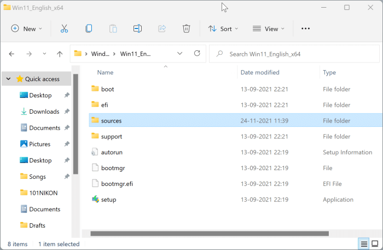Screen dimensions: 383x250
Task: Refresh the current folder view
Action: point(197,53)
